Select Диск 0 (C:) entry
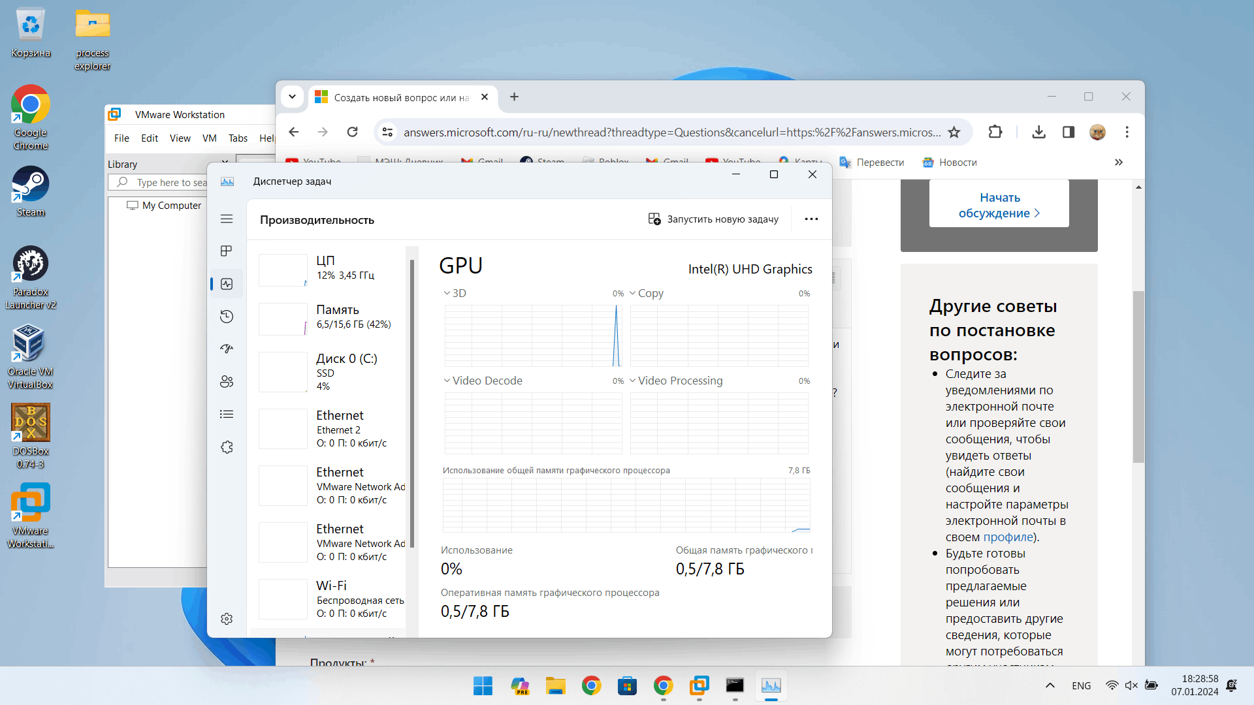Image resolution: width=1254 pixels, height=705 pixels. coord(331,371)
